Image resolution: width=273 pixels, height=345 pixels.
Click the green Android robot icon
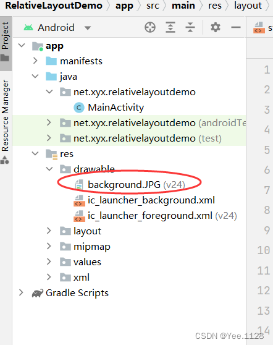[28, 28]
